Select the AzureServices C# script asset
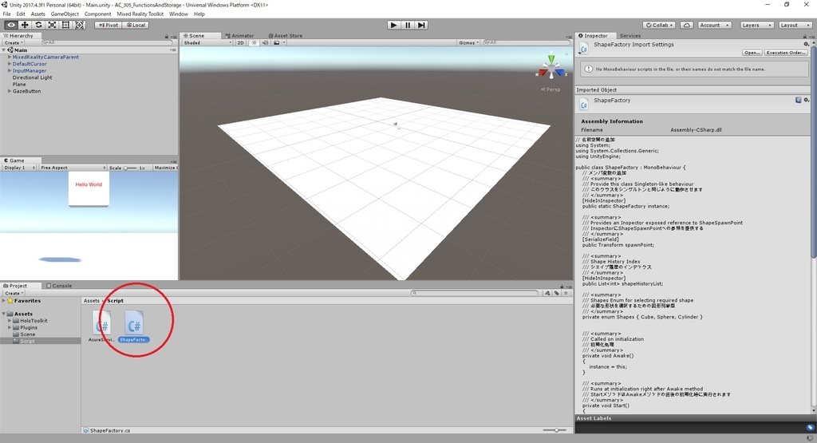 [101, 326]
